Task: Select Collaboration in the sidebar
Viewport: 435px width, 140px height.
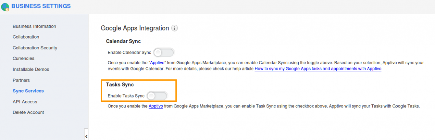Action: point(26,37)
